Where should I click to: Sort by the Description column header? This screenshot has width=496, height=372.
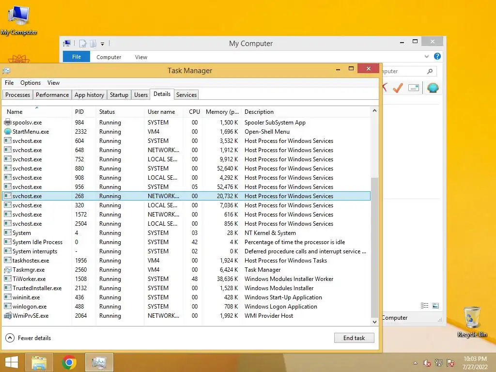[306, 112]
